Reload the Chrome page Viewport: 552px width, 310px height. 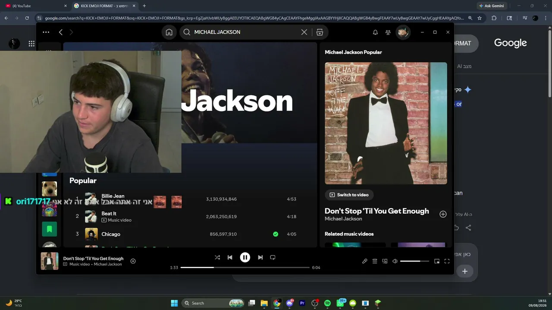tap(27, 18)
